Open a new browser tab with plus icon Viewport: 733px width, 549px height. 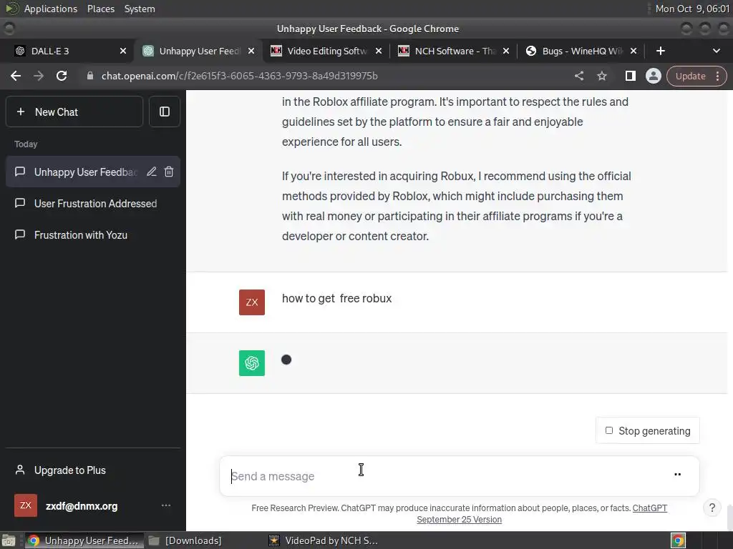pyautogui.click(x=661, y=51)
